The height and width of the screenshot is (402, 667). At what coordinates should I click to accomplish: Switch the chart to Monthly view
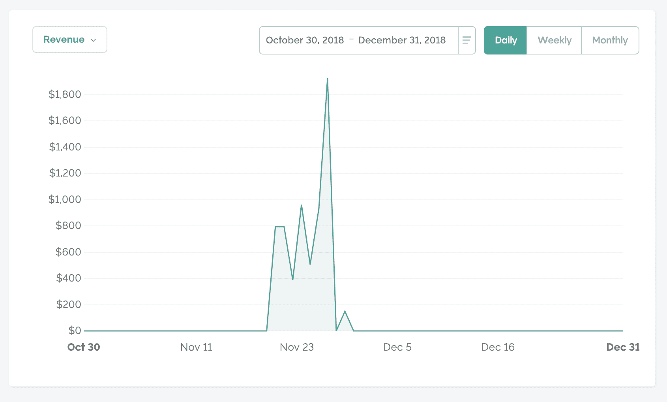pyautogui.click(x=610, y=40)
